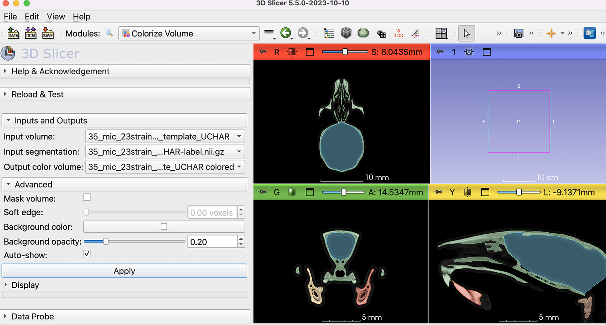This screenshot has height=325, width=606.
Task: Open the Extensions Manager puzzle icon
Action: point(590,32)
